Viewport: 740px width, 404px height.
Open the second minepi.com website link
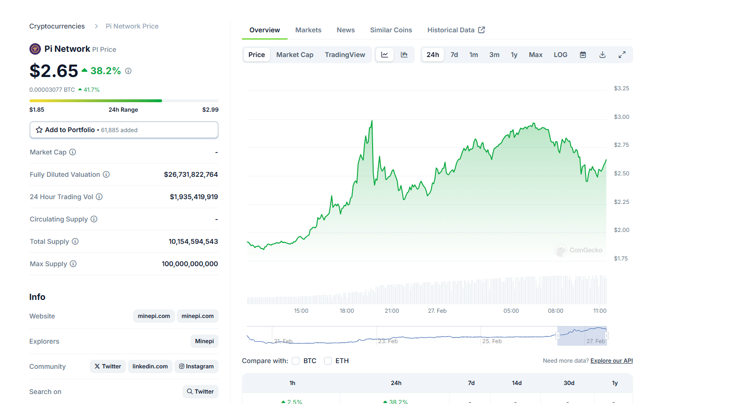(198, 316)
